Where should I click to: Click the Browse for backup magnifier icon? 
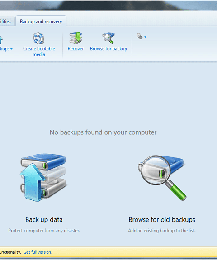coord(108,38)
